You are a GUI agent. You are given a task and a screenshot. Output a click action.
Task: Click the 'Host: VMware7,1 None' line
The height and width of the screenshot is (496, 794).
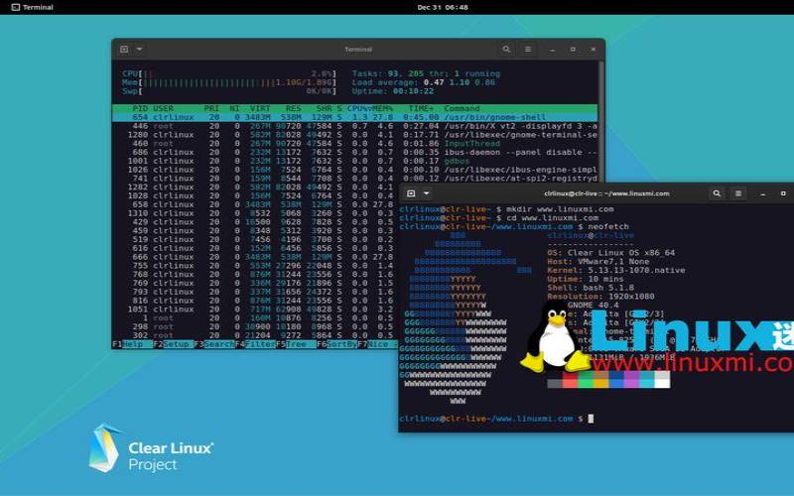tap(598, 261)
